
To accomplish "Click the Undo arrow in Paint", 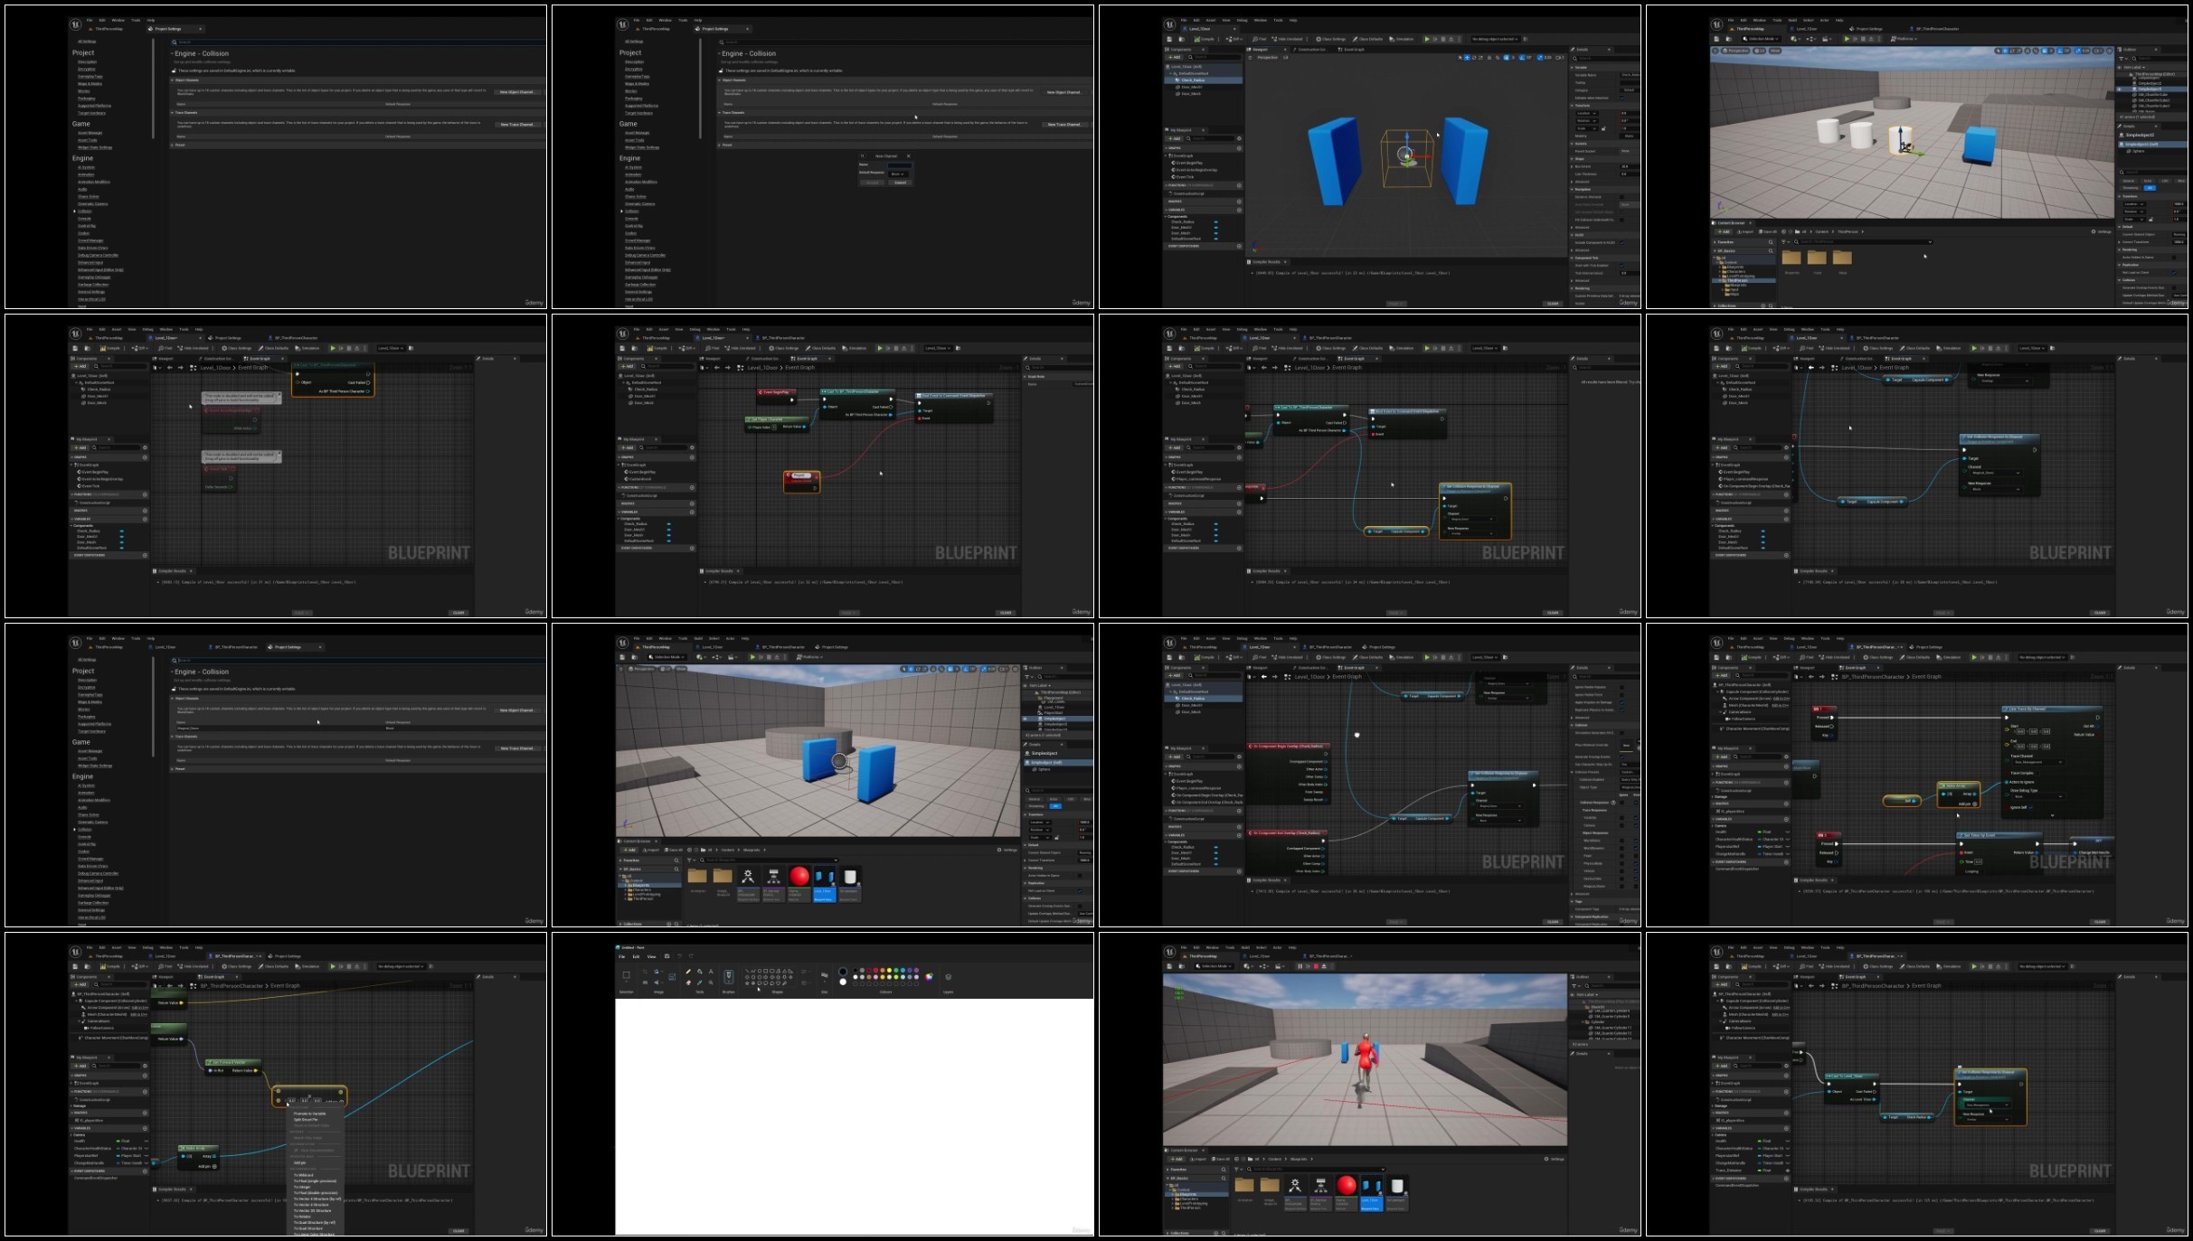I will [x=680, y=956].
